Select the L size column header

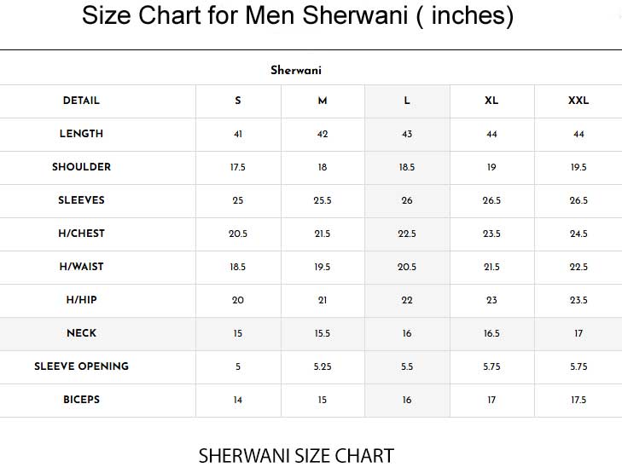(407, 101)
